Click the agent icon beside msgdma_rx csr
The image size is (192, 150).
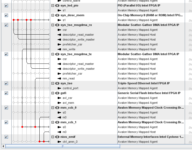click(x=59, y=30)
